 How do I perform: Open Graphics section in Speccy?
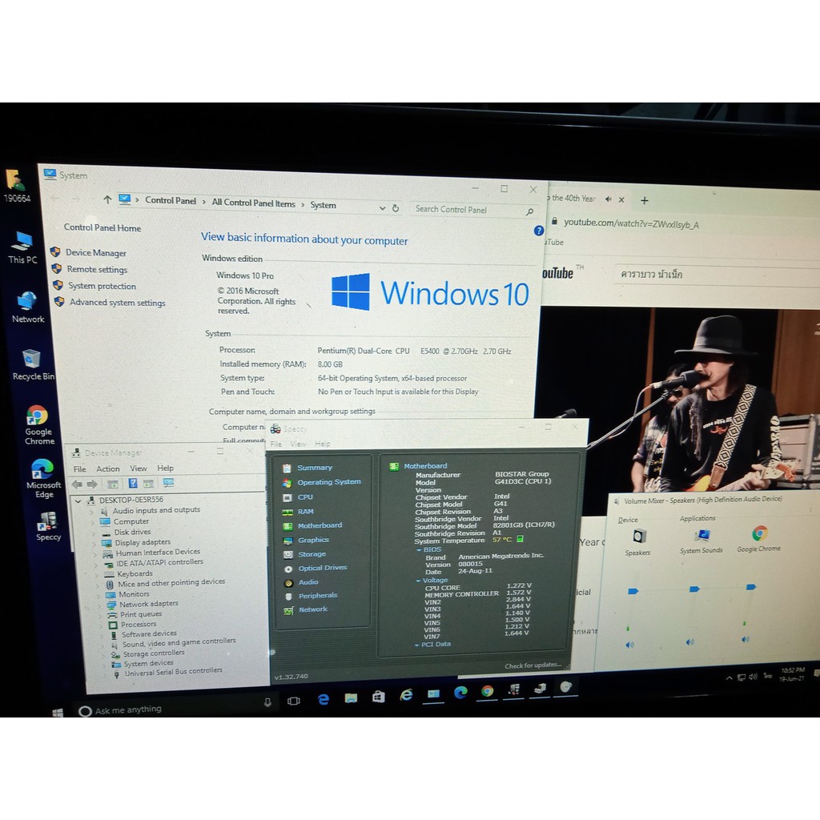pyautogui.click(x=313, y=541)
